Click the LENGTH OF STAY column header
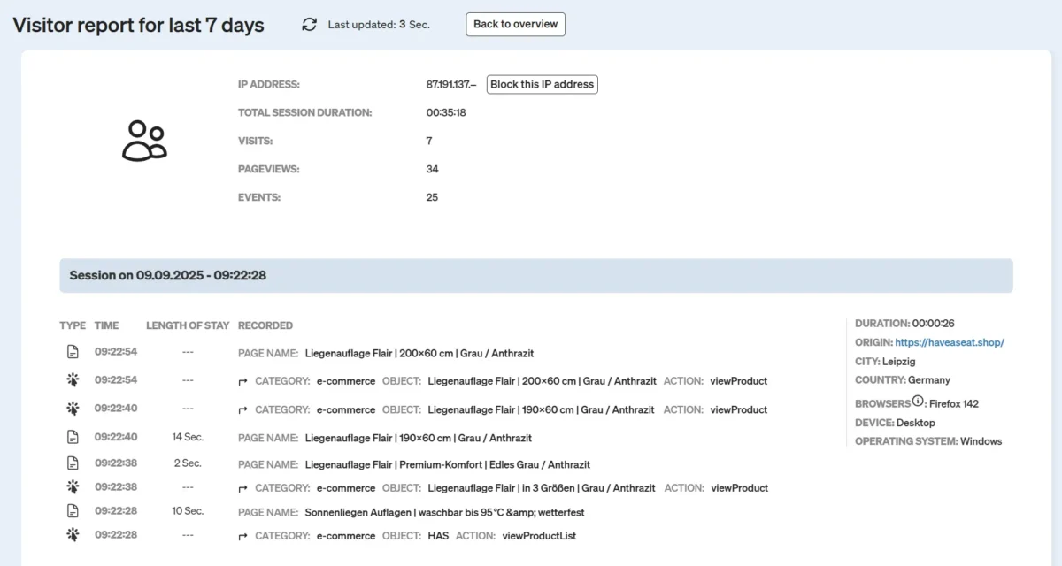The image size is (1062, 566). tap(188, 325)
